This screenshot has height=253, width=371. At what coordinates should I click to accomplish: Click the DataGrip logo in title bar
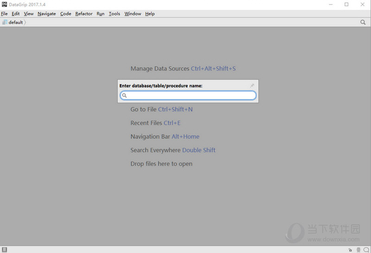click(4, 4)
